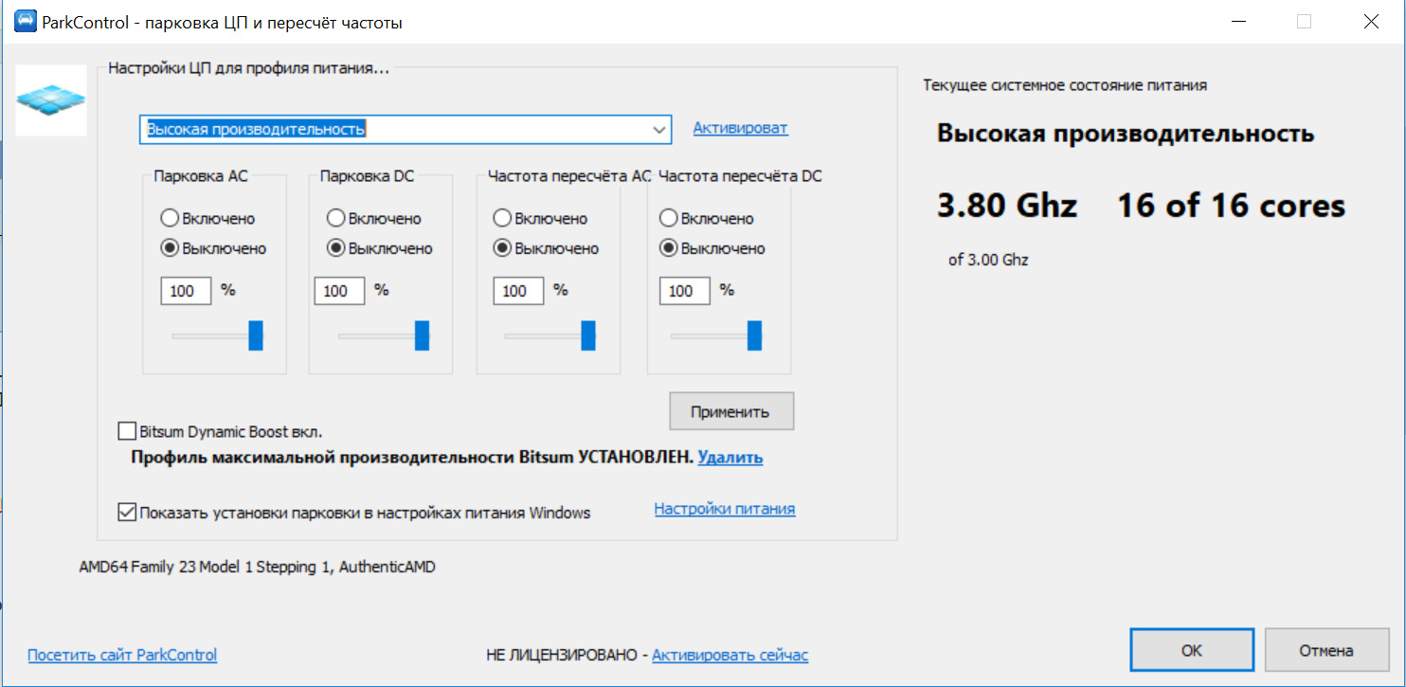Click the blue tiles ParkControl logo

pyautogui.click(x=51, y=99)
